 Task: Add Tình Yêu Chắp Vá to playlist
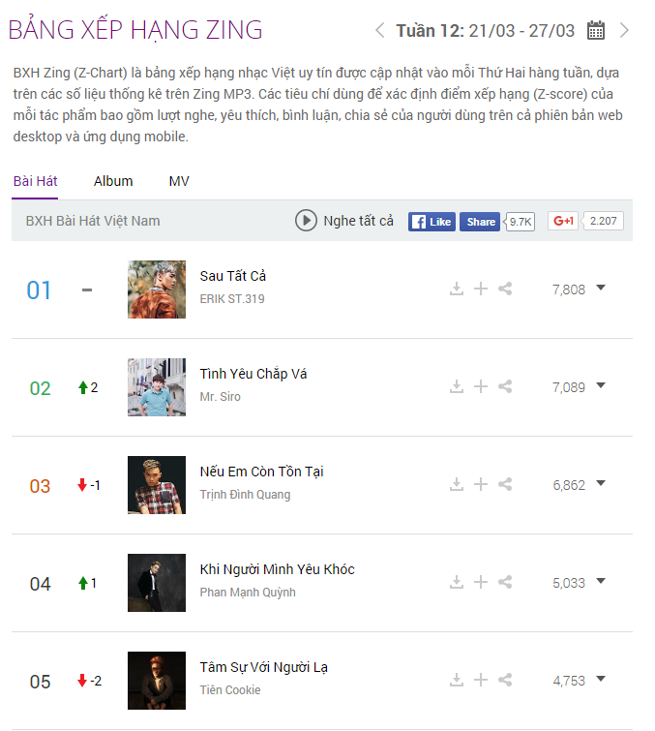[x=481, y=386]
